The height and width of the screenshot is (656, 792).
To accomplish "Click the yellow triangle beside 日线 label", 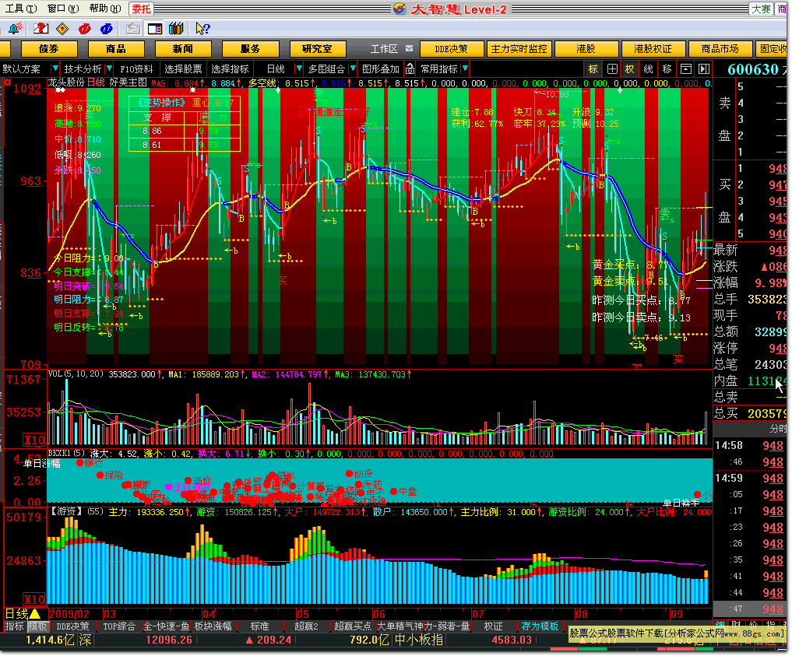I will (x=35, y=614).
